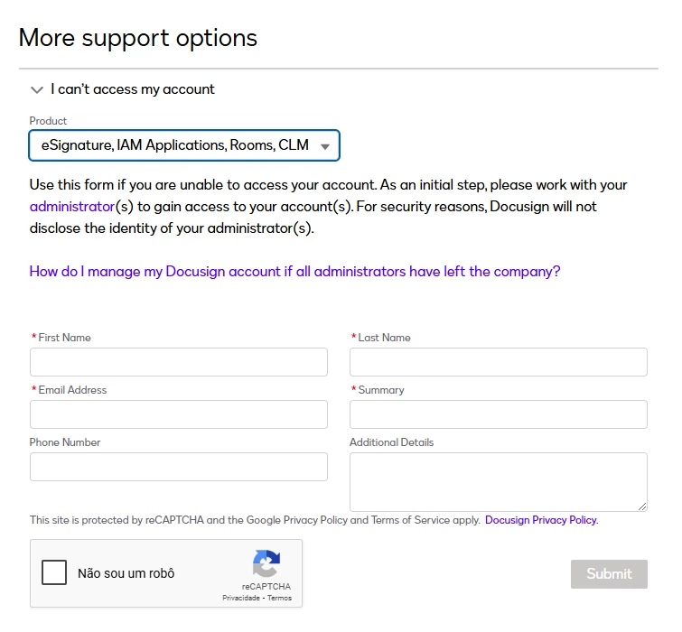The image size is (682, 632).
Task: Open the Docusign Privacy Policy link
Action: (x=541, y=520)
